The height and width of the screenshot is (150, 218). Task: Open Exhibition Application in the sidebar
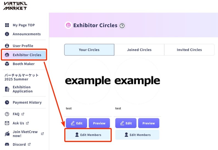tap(22, 89)
